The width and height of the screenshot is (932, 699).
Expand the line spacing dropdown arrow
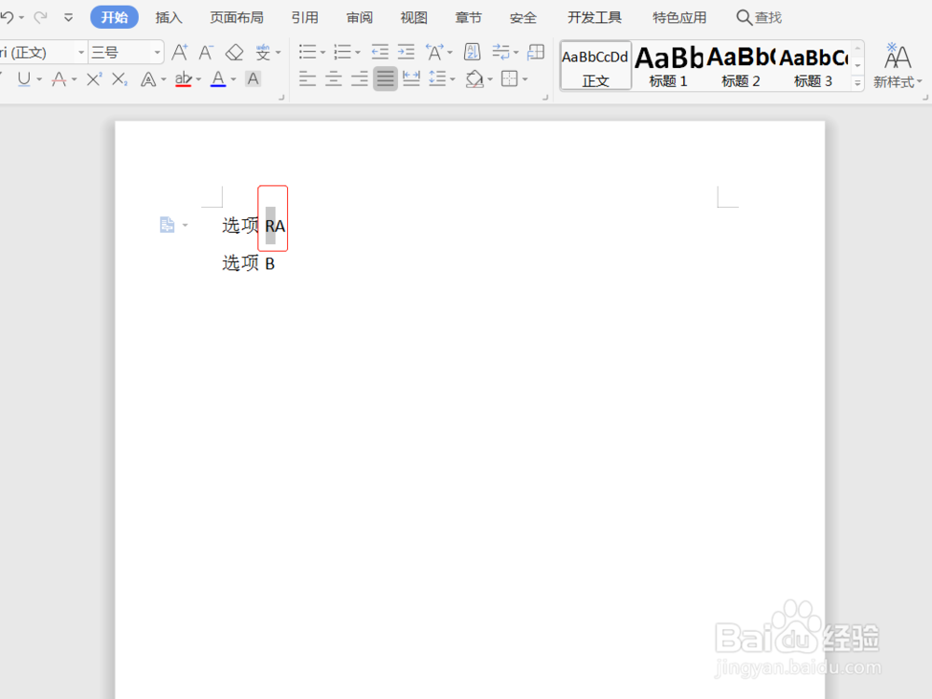point(453,78)
